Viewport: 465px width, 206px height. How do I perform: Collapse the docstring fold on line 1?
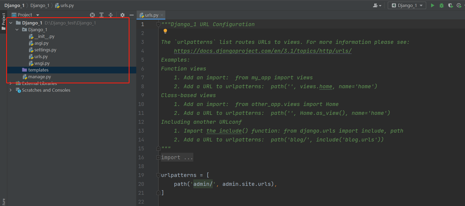[x=158, y=24]
